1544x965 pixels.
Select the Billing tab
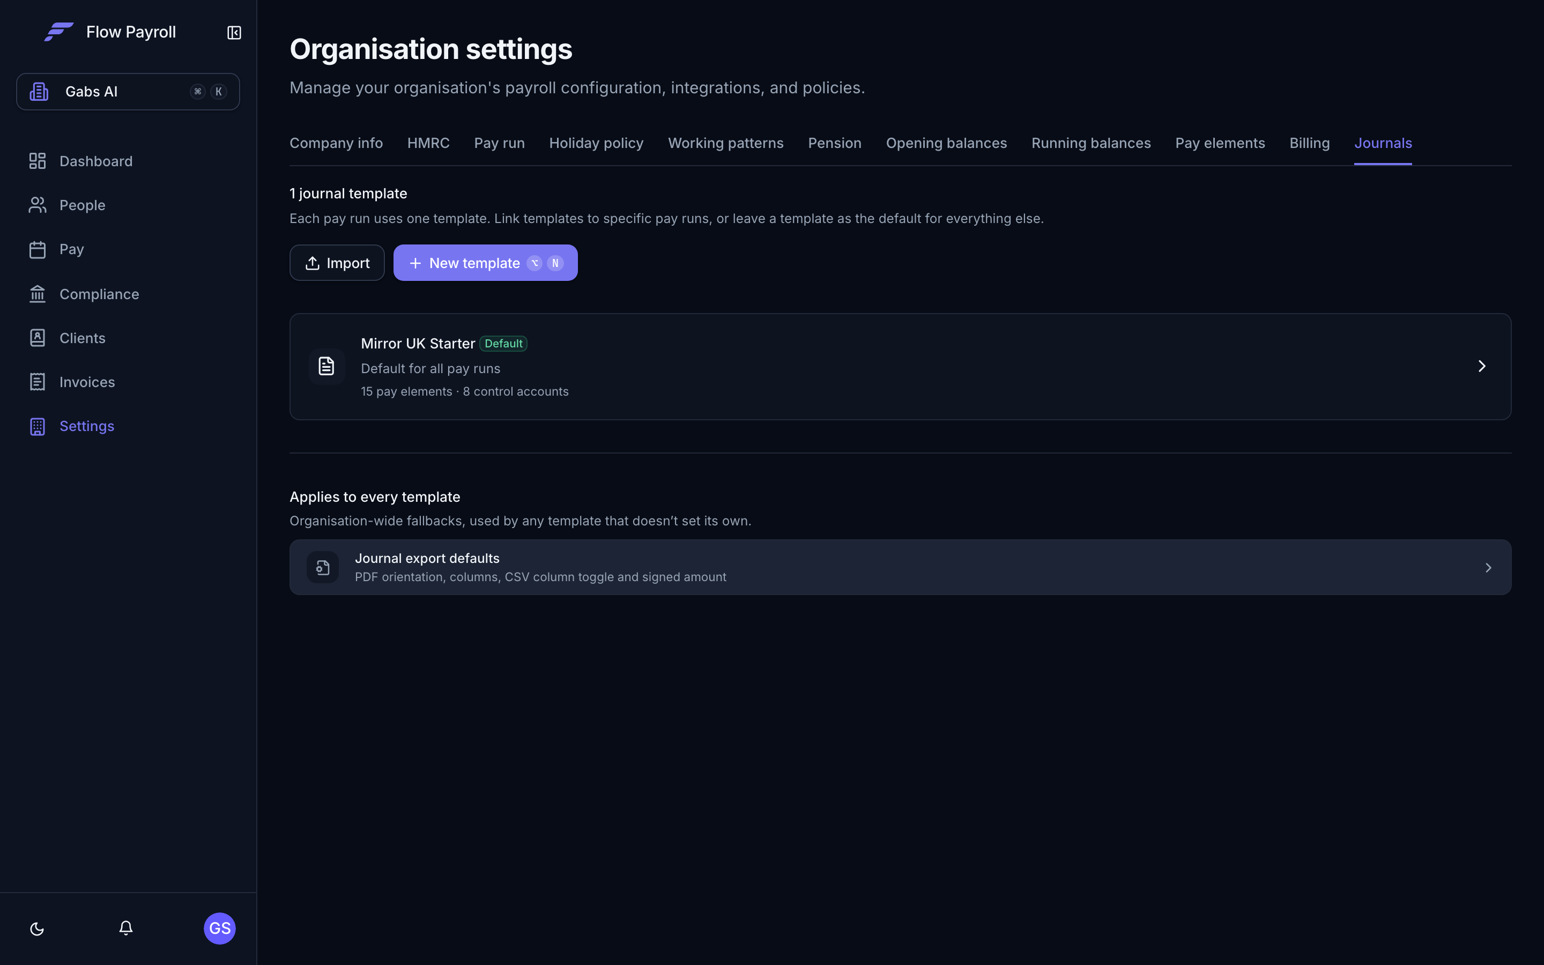(x=1309, y=143)
